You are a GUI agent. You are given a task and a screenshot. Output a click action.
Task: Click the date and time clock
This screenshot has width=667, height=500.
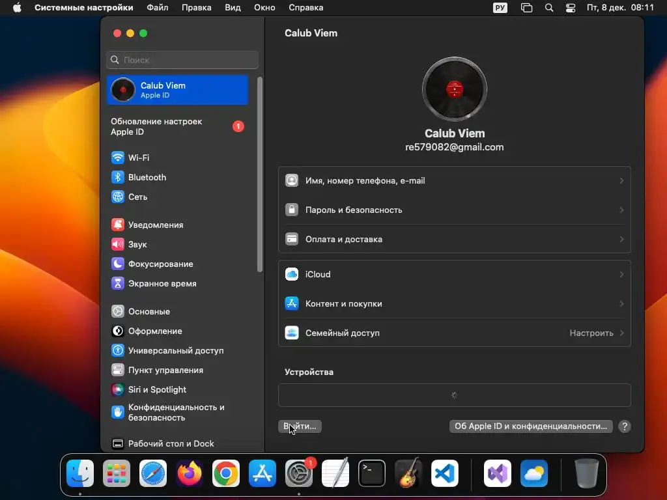(620, 8)
